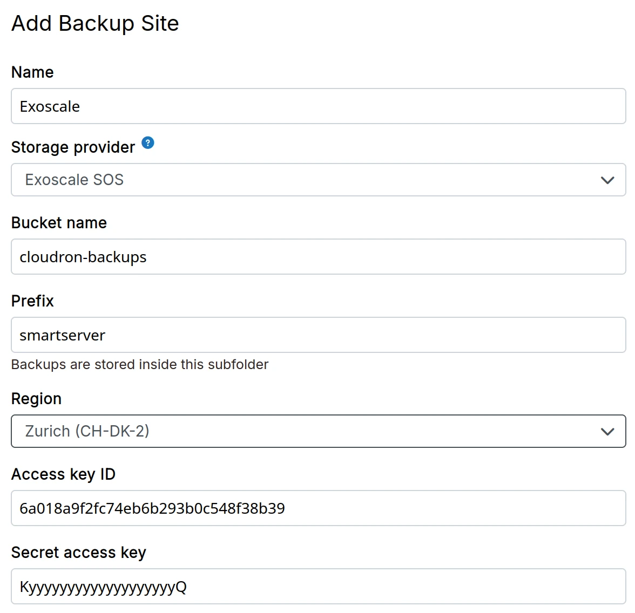Image resolution: width=635 pixels, height=613 pixels.
Task: Click the Secret access key label
Action: pos(79,553)
